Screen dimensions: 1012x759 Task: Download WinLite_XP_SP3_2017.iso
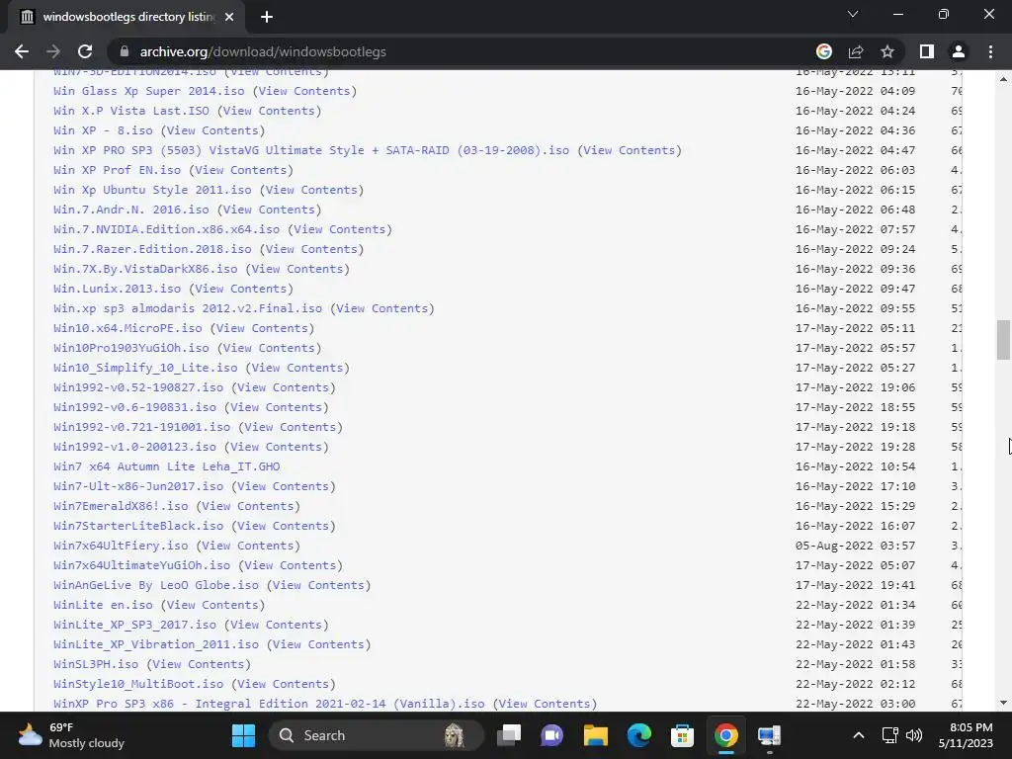(x=134, y=625)
